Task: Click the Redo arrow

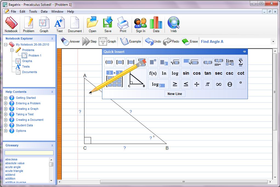Action: click(x=171, y=41)
